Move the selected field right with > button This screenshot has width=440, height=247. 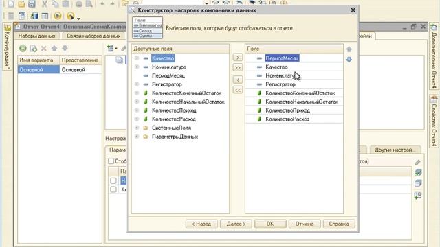pos(238,58)
